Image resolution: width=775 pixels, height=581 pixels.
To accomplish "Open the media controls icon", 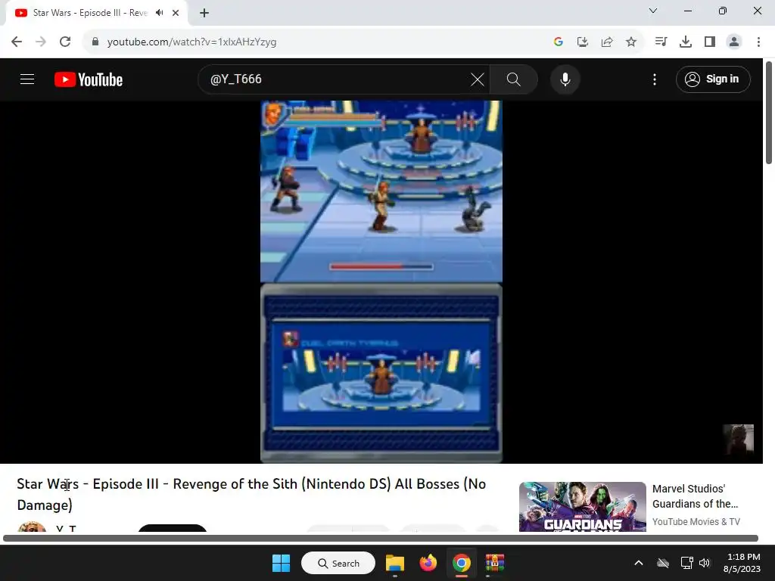I will pyautogui.click(x=661, y=42).
